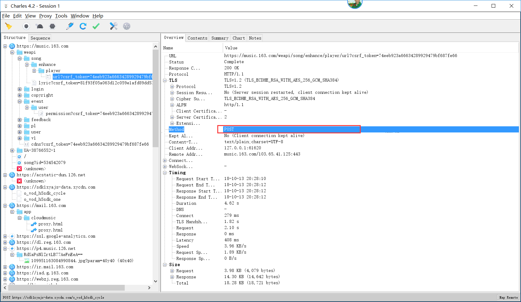Expand the Cipher Suite row
Screen dimensions: 521x302
pyautogui.click(x=172, y=99)
